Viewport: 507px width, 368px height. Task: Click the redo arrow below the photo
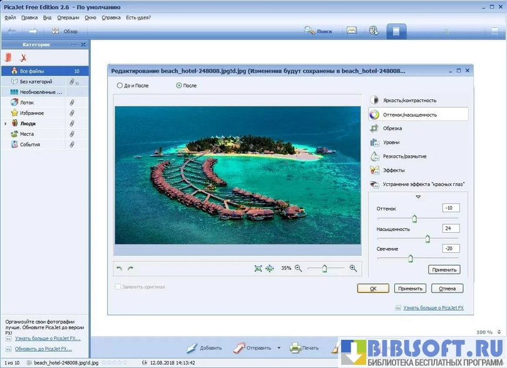point(130,268)
